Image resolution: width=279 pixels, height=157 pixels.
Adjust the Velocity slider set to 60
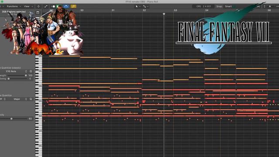(12, 119)
